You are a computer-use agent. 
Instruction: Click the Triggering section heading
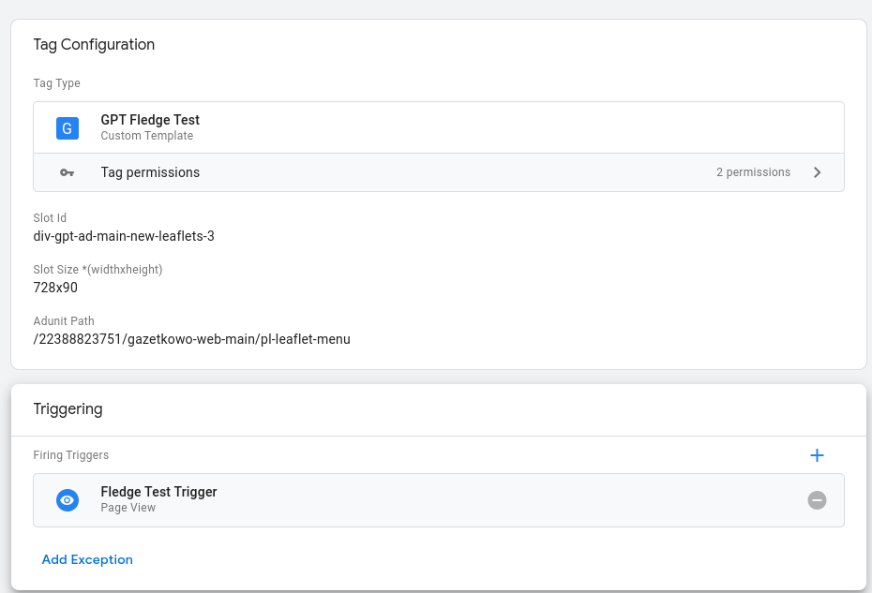point(68,408)
